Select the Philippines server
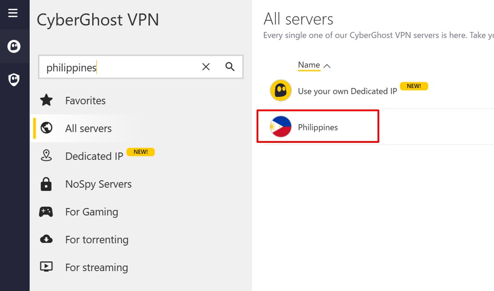The height and width of the screenshot is (291, 494). click(318, 126)
